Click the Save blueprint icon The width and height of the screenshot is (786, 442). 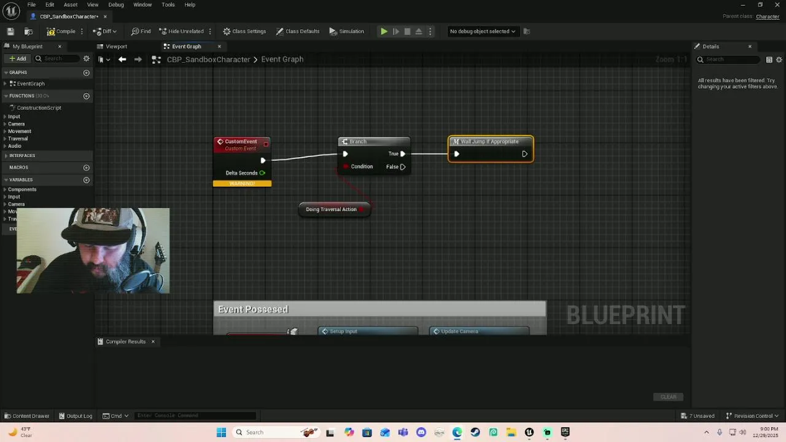(x=10, y=31)
